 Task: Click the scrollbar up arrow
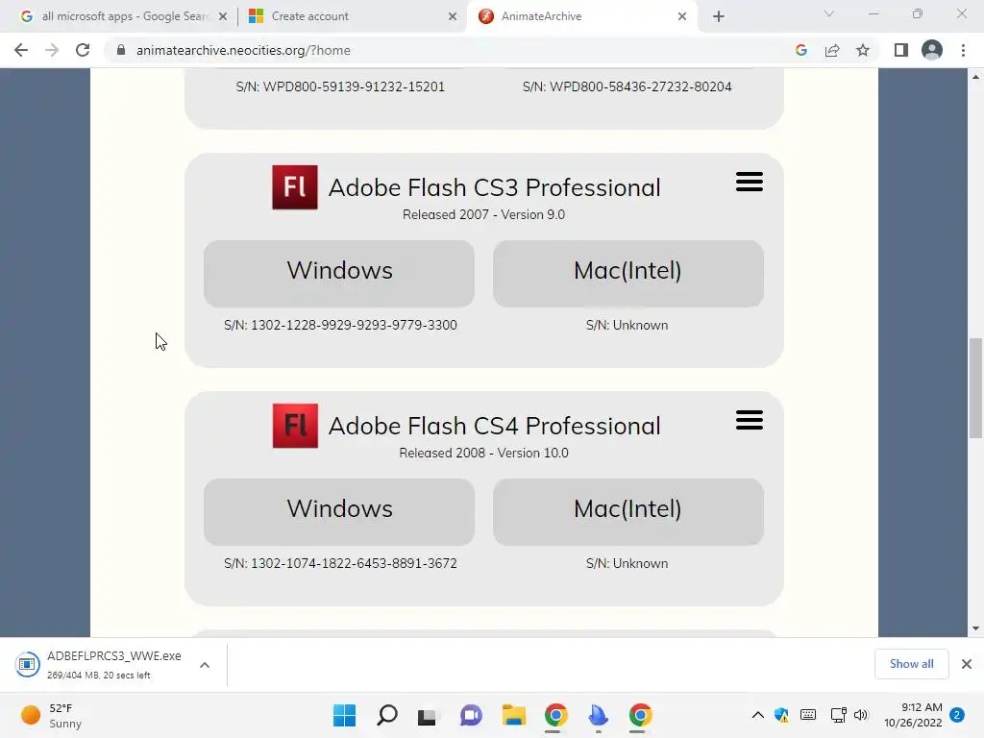click(x=975, y=77)
